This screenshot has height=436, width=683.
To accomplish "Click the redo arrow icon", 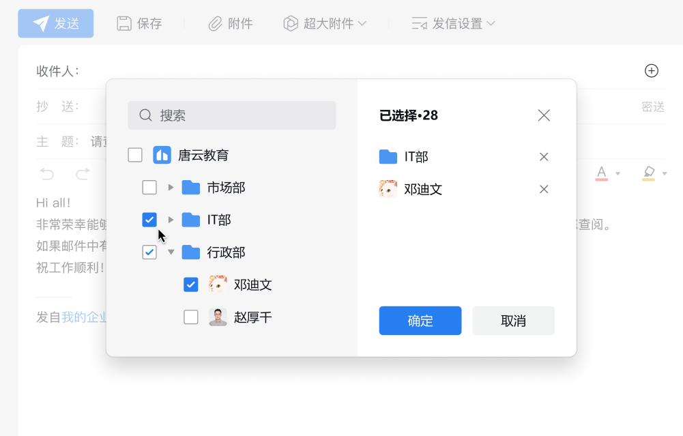I will coord(83,173).
